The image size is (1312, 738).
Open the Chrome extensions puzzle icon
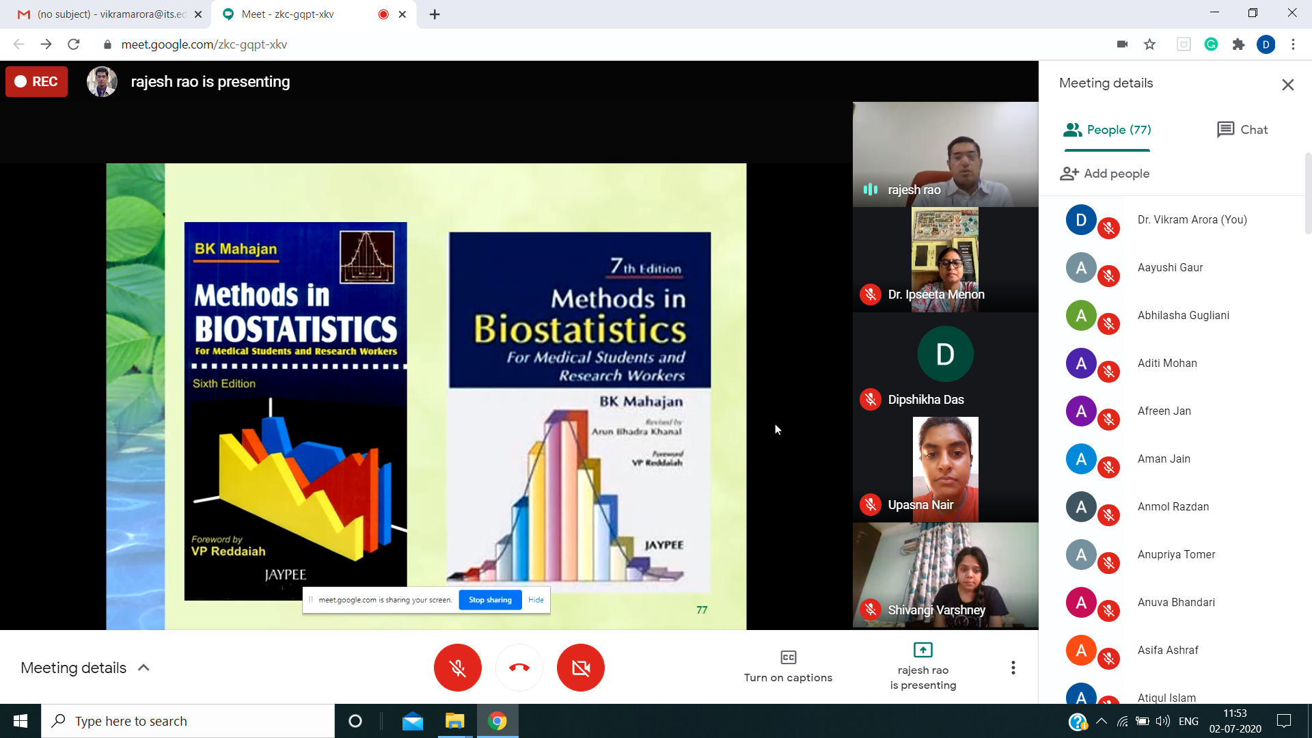(1238, 44)
